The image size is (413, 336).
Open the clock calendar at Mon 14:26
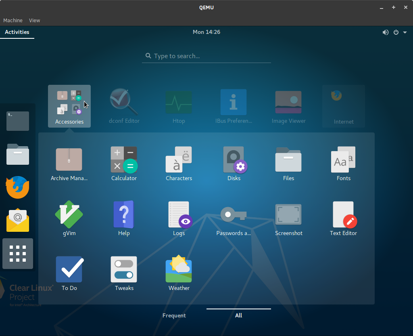[x=206, y=32]
